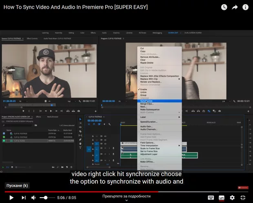
Task: Select Unlink in the context menu
Action: pos(143,92)
